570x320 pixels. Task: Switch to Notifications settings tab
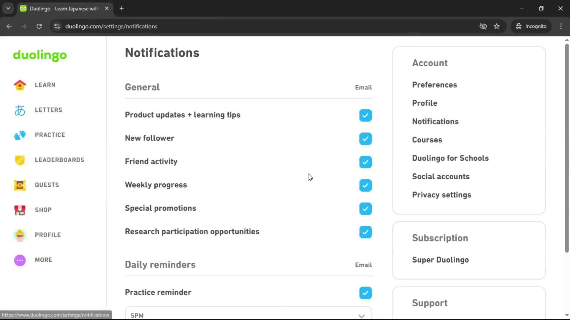tap(435, 121)
